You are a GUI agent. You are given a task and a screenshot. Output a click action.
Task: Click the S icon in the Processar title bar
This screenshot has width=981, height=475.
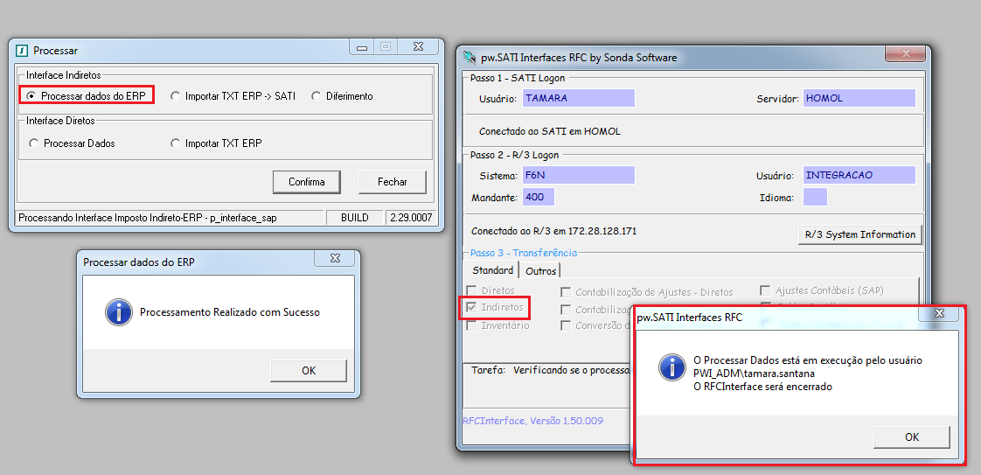[x=22, y=51]
